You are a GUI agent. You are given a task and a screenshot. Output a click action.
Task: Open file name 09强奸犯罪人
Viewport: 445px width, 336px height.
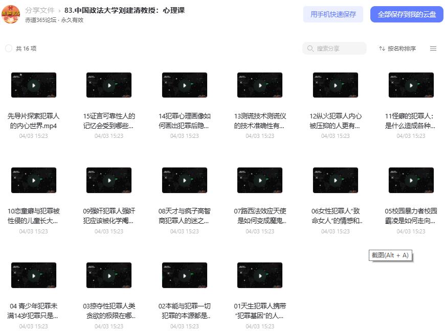(109, 216)
